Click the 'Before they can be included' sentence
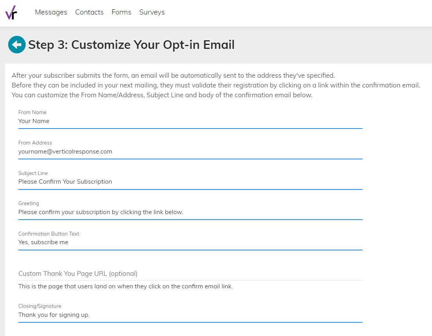The image size is (432, 336). [x=216, y=85]
